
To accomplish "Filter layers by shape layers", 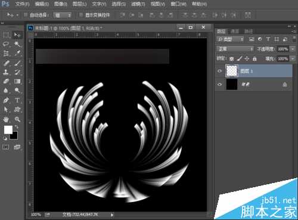I will pyautogui.click(x=277, y=39).
